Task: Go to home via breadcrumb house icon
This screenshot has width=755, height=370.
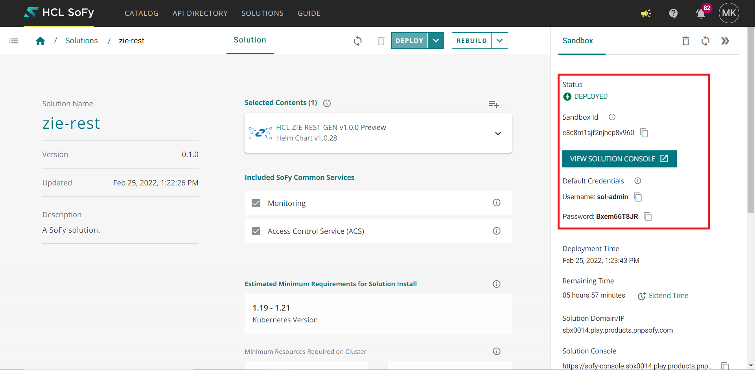Action: 40,41
